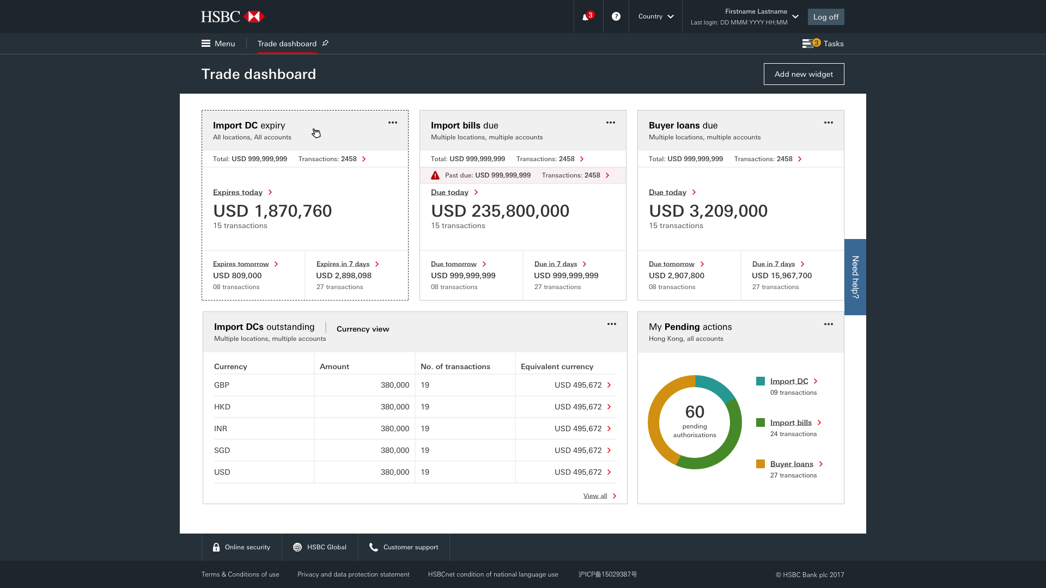Image resolution: width=1046 pixels, height=588 pixels.
Task: Click the Log off button
Action: pos(825,17)
